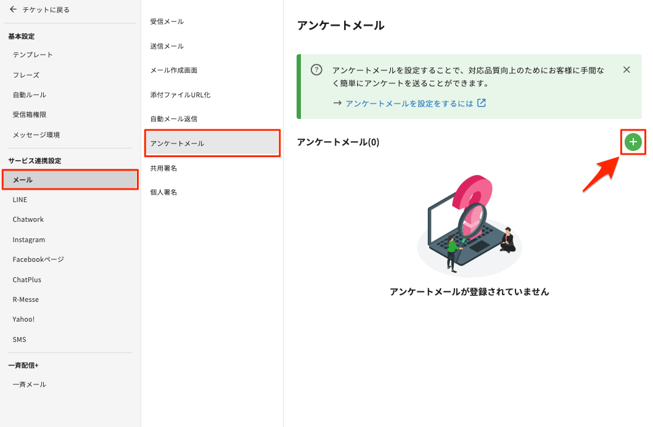
Task: Open 自動ルール settings
Action: (x=30, y=95)
